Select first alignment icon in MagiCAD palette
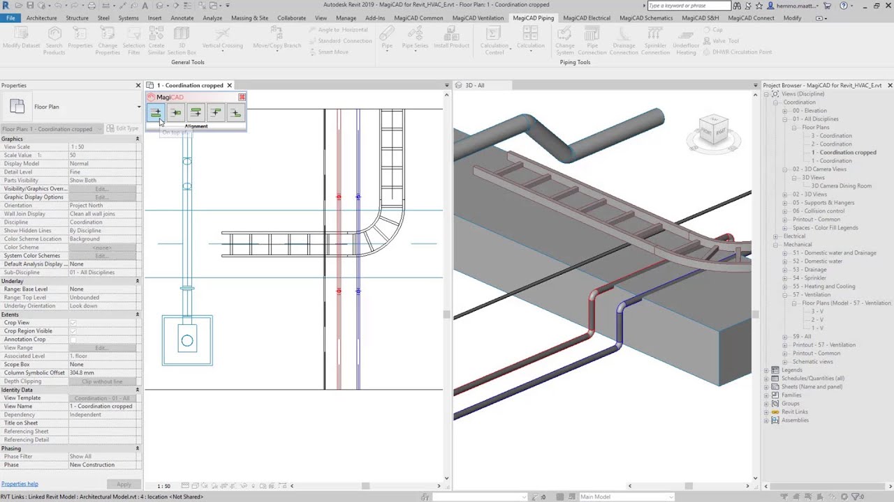 coord(156,112)
